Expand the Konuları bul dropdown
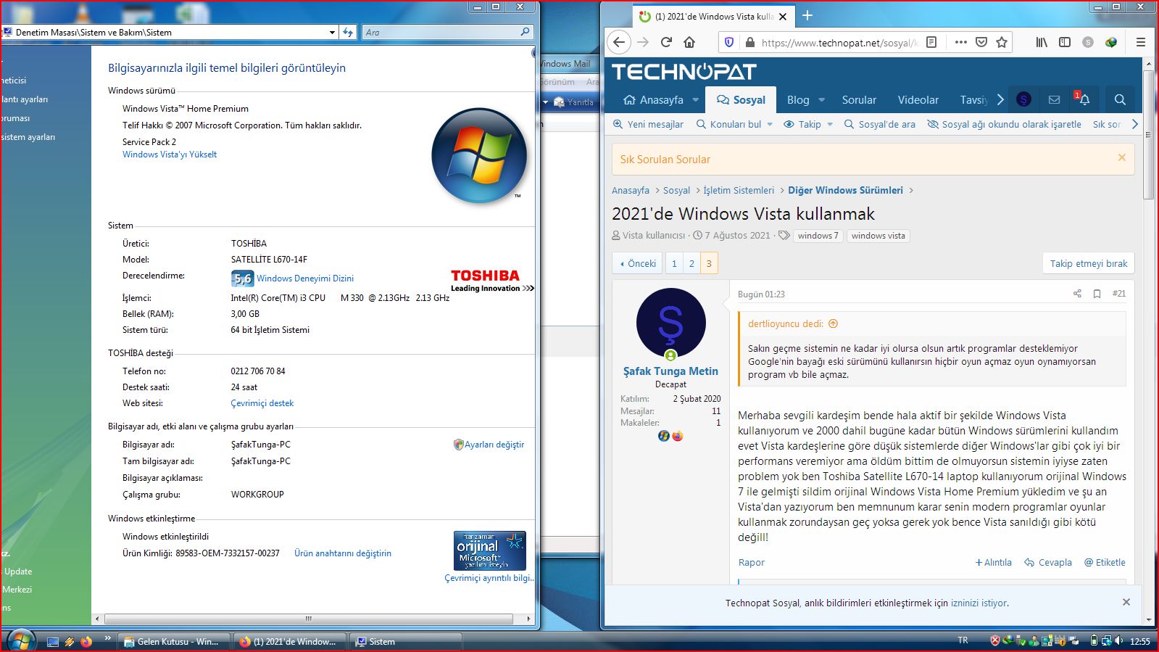This screenshot has height=652, width=1159. pyautogui.click(x=769, y=124)
